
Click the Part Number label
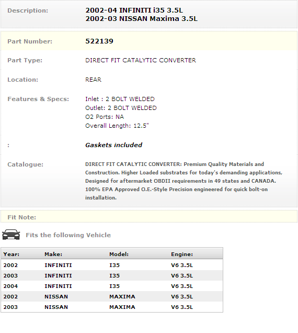click(30, 41)
